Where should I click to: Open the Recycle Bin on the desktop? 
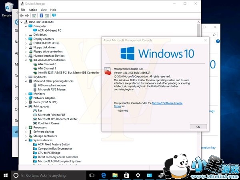tap(7, 9)
